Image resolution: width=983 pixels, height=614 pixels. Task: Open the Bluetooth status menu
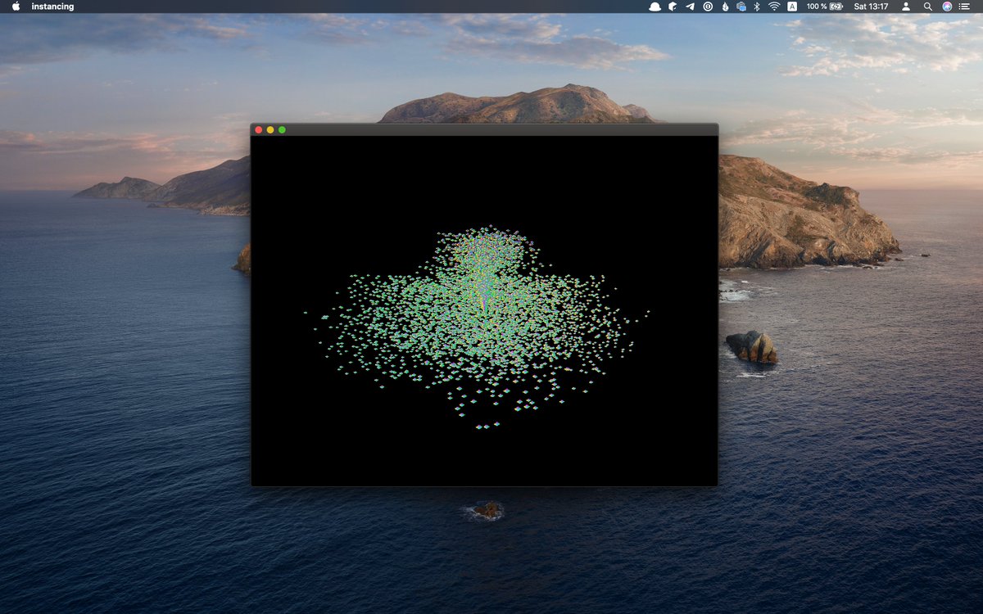(757, 6)
